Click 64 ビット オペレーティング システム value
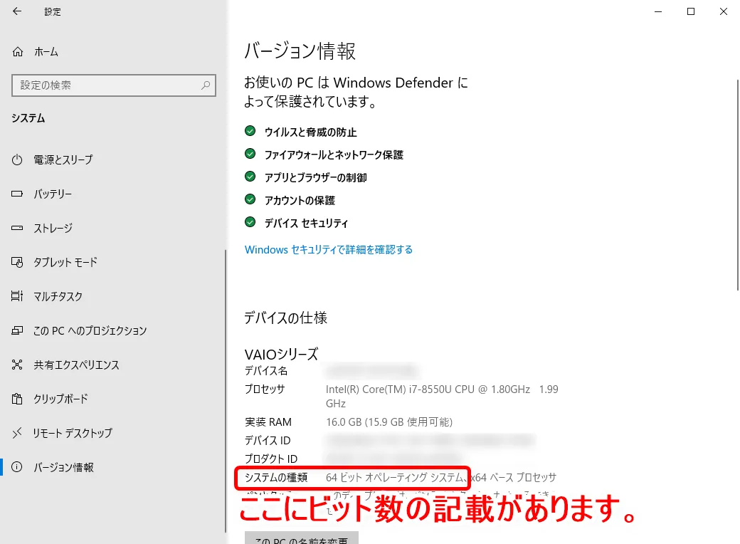 (x=396, y=477)
